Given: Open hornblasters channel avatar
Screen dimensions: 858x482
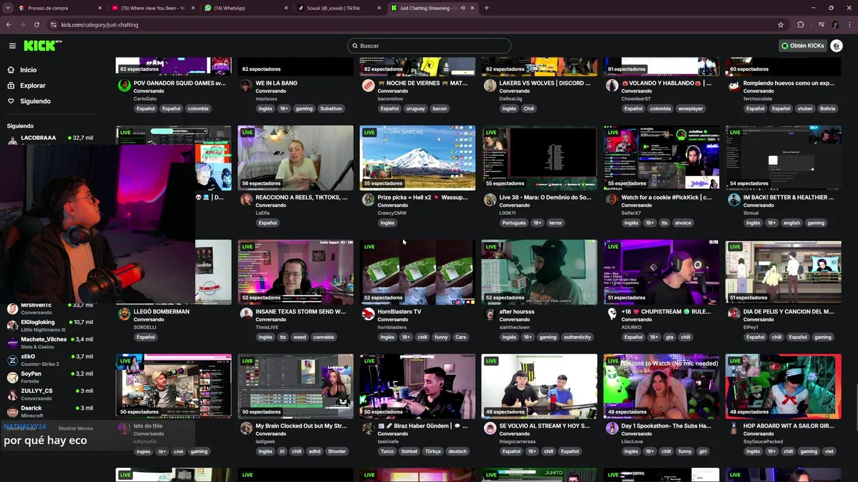Looking at the screenshot, I should pyautogui.click(x=368, y=313).
